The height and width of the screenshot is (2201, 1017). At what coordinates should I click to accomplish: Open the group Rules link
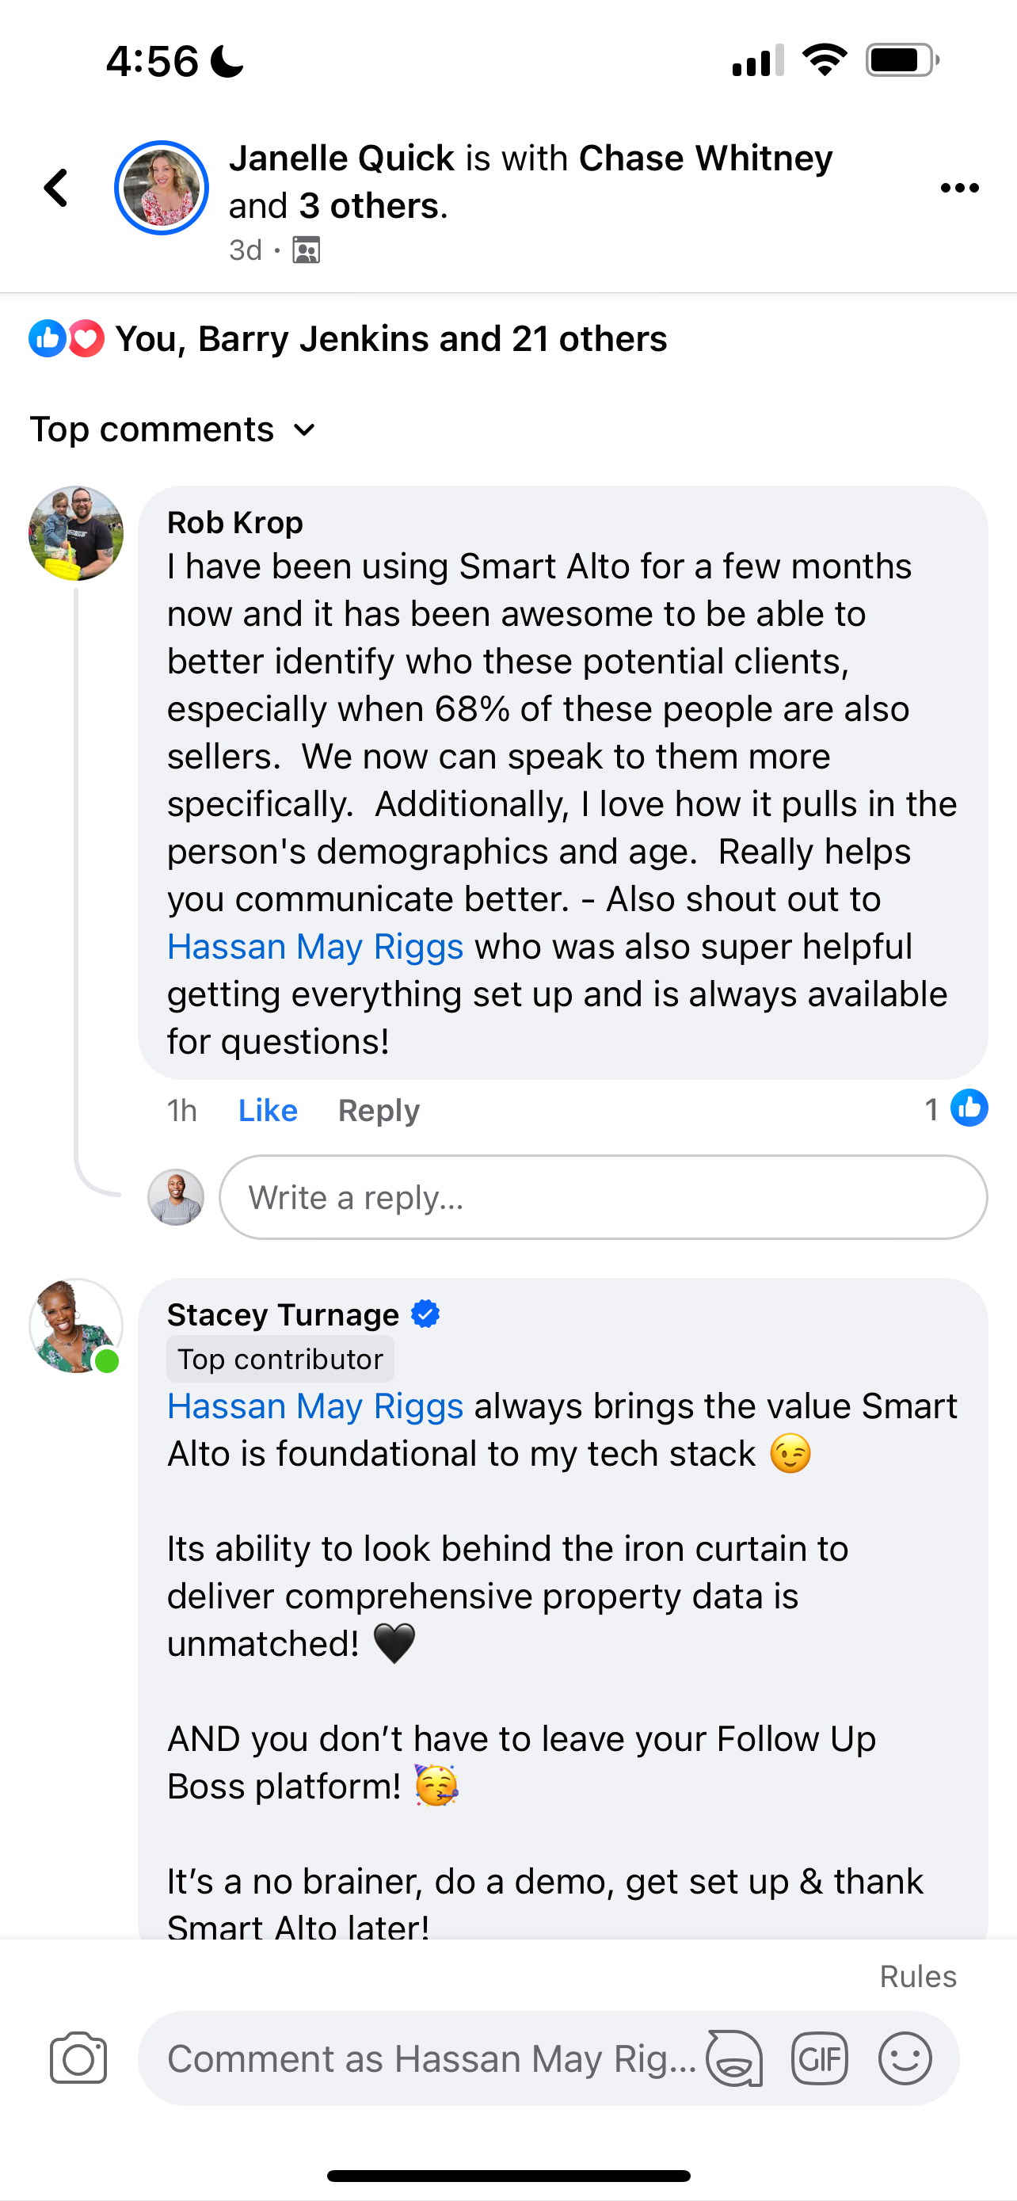point(918,1976)
